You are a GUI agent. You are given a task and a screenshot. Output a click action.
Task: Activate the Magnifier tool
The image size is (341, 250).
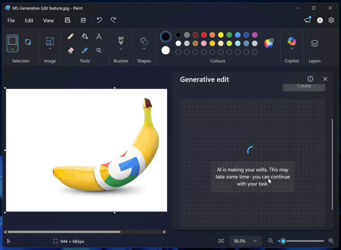(x=99, y=51)
